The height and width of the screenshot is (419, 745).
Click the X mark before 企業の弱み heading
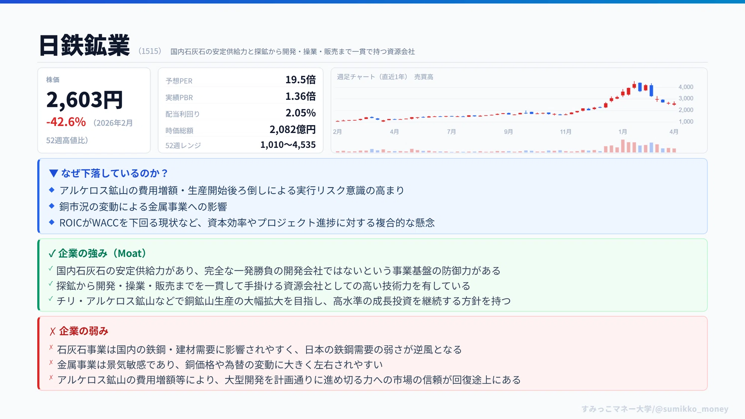point(53,331)
